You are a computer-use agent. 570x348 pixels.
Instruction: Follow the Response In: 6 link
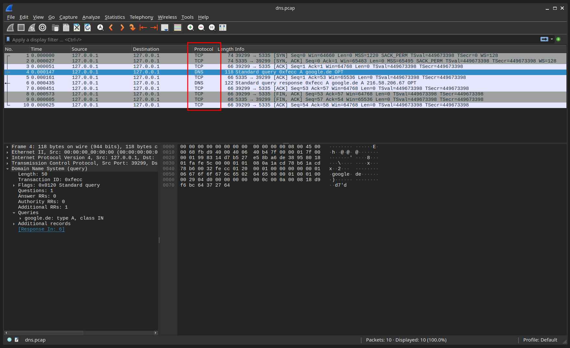(x=41, y=229)
